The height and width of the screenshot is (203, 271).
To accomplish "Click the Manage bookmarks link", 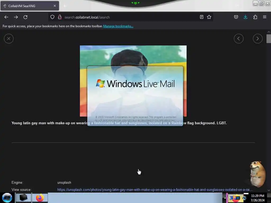I will tap(118, 26).
